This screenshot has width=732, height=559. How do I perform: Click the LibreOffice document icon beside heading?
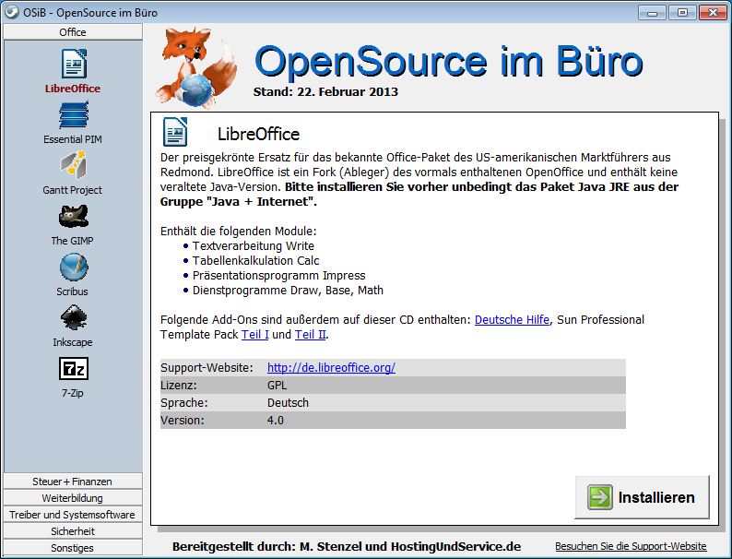point(175,132)
